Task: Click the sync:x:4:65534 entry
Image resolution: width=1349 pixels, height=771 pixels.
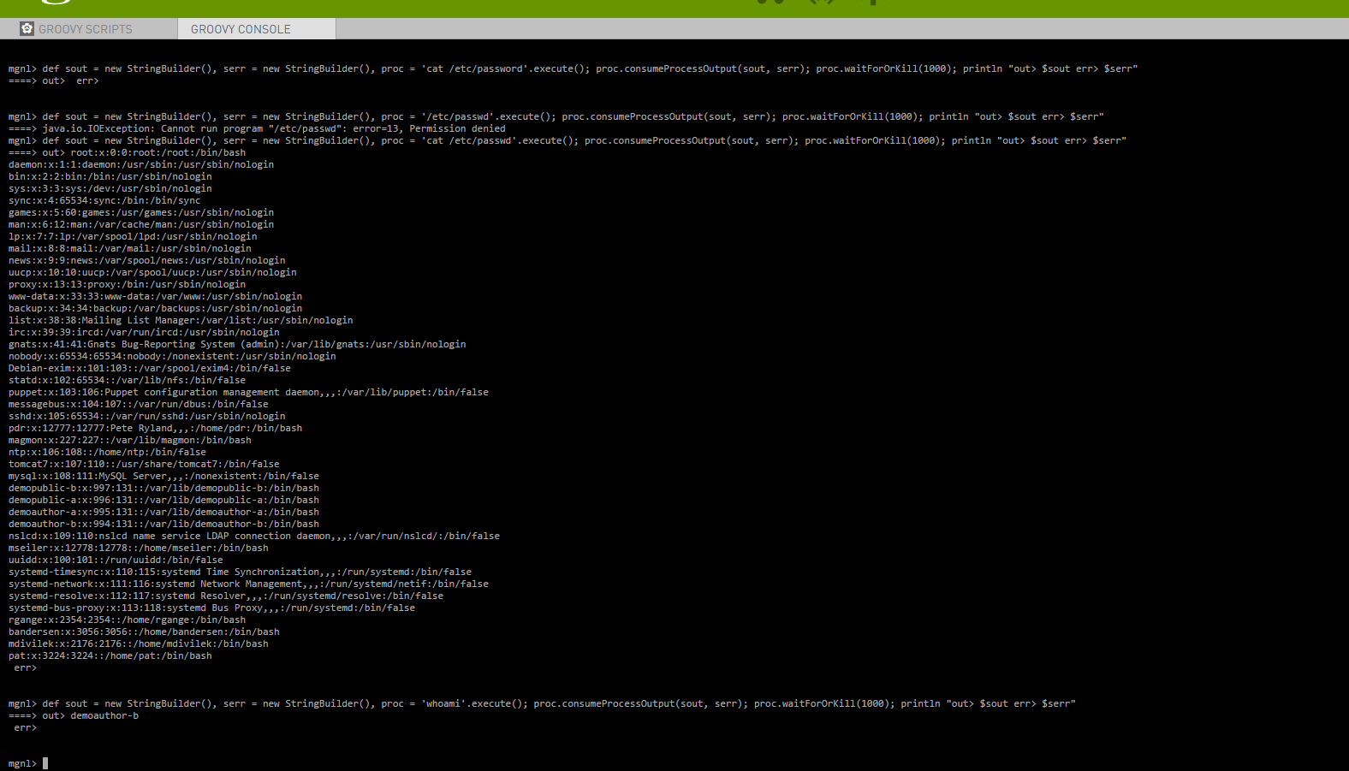Action: pyautogui.click(x=104, y=200)
